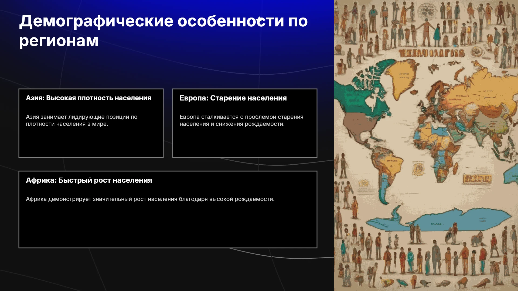Click the Europe card description about рождаемости
Screen dimensions: 518x291
point(241,120)
